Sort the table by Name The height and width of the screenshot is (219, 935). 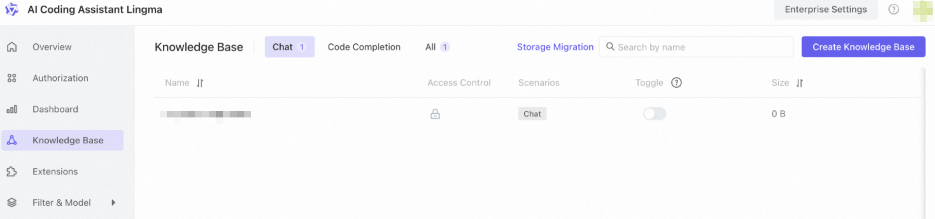[200, 83]
